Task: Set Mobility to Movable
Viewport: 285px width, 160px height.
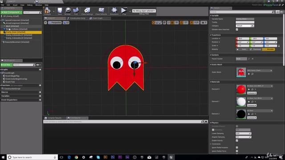Action: tap(269, 49)
